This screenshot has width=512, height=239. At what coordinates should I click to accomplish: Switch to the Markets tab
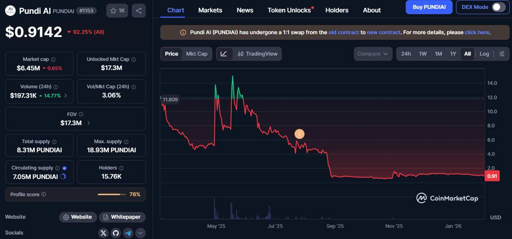(210, 10)
